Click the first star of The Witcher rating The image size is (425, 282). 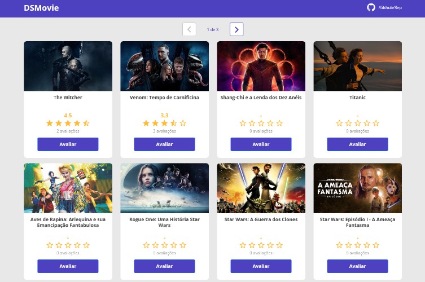point(50,123)
